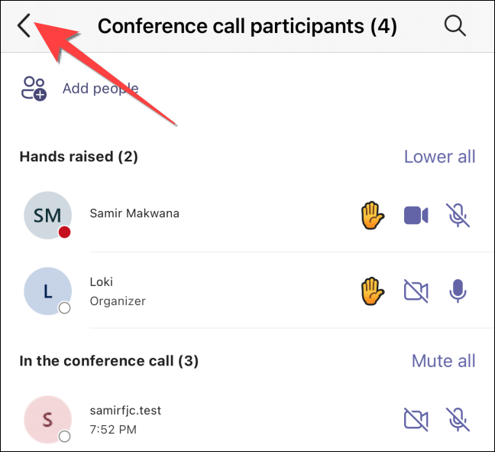Viewport: 495px width, 452px height.
Task: Open search in participants list
Action: pos(455,26)
